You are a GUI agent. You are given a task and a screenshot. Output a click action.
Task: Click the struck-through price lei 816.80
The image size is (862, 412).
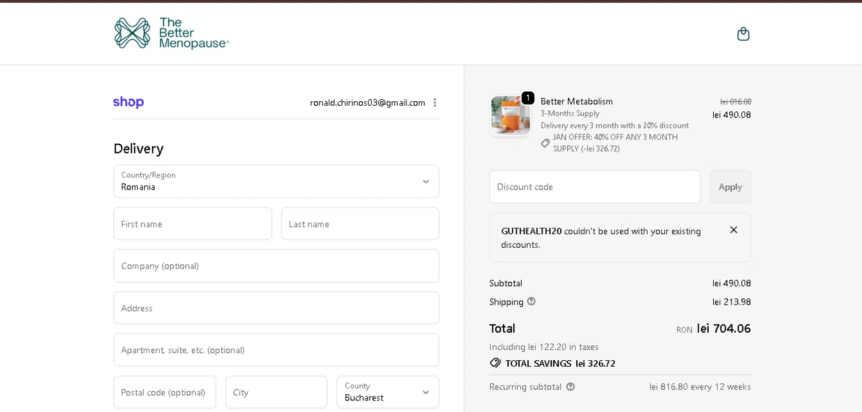point(736,101)
